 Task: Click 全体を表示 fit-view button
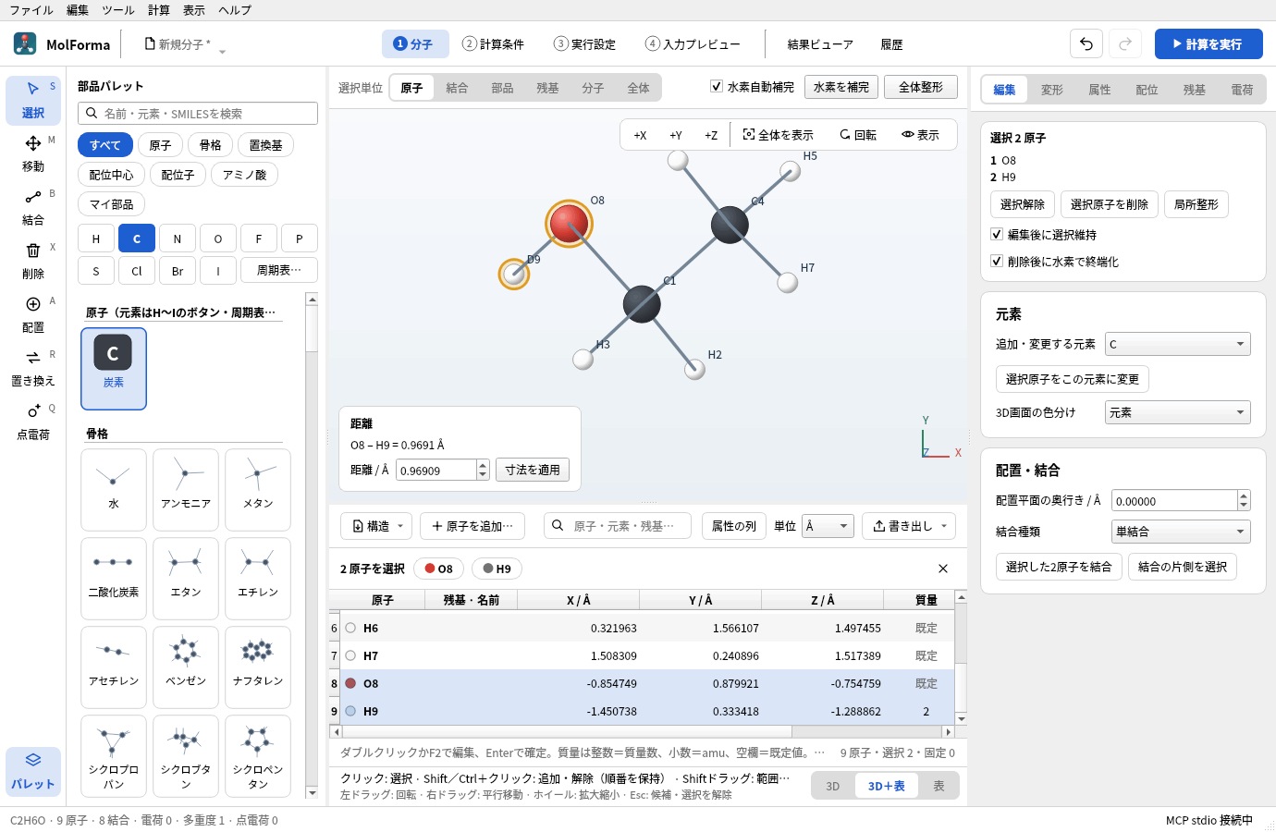pos(779,135)
